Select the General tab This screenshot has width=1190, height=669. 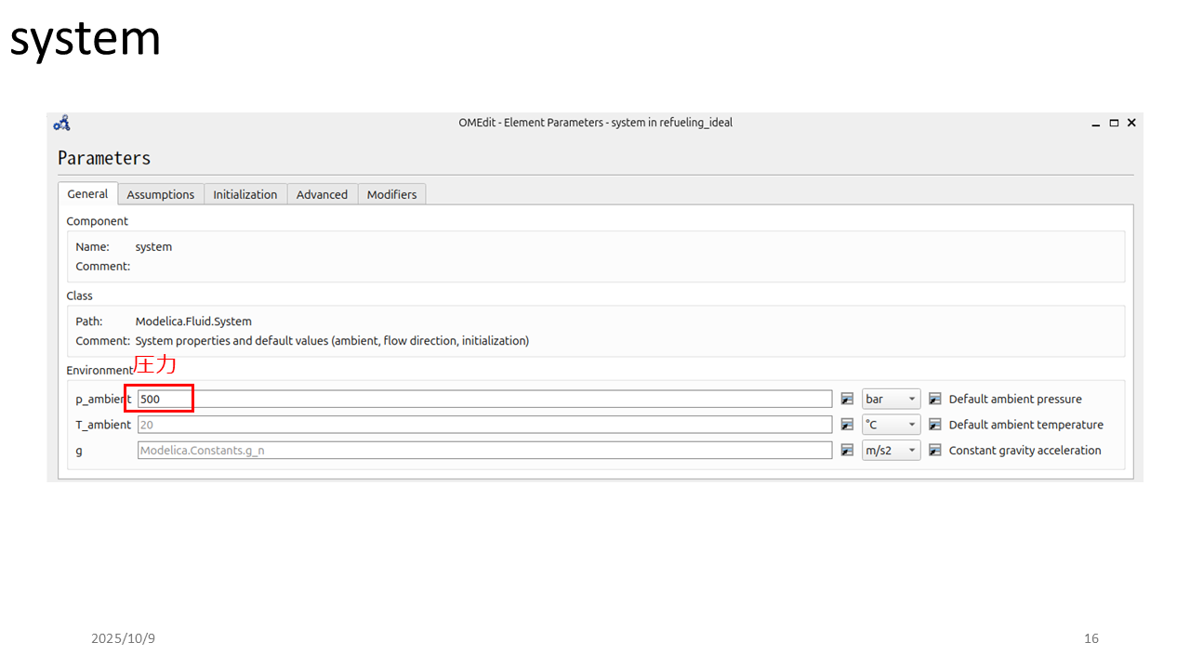pos(87,193)
